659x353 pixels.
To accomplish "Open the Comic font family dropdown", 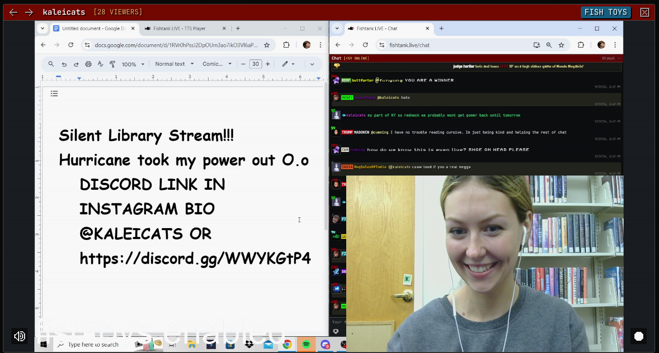I will coord(217,64).
